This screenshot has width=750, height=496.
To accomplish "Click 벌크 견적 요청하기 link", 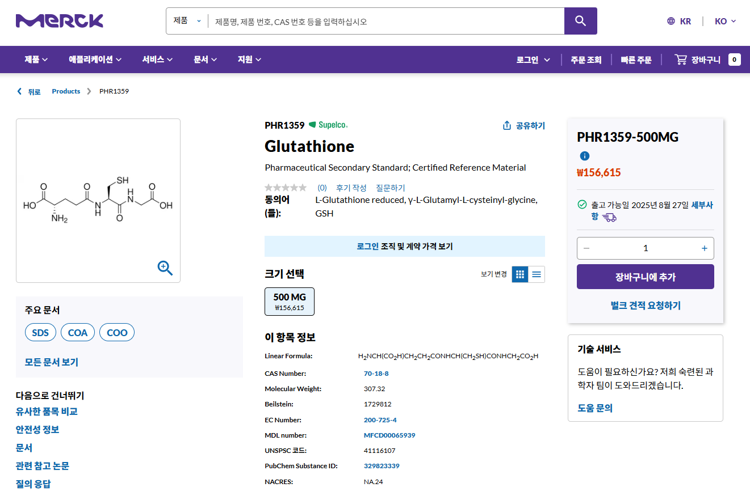I will pos(646,306).
